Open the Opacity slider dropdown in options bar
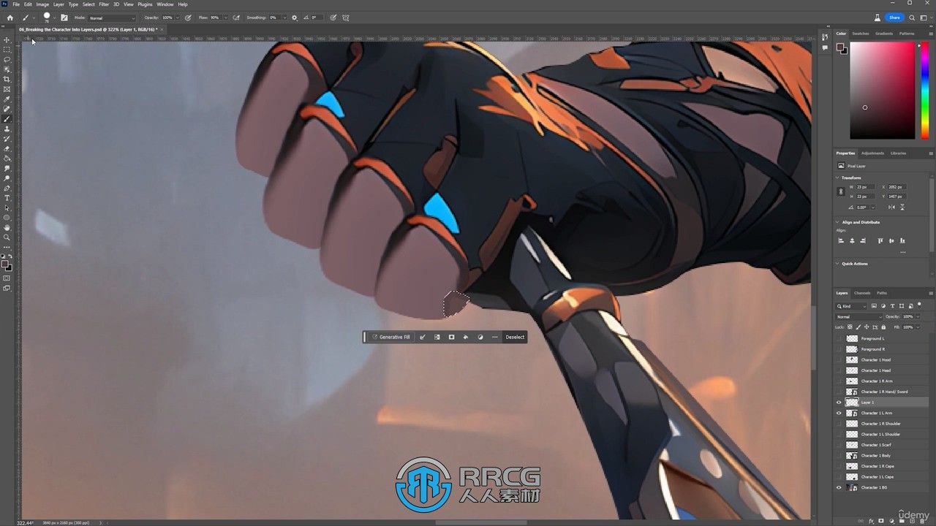936x526 pixels. (x=176, y=18)
